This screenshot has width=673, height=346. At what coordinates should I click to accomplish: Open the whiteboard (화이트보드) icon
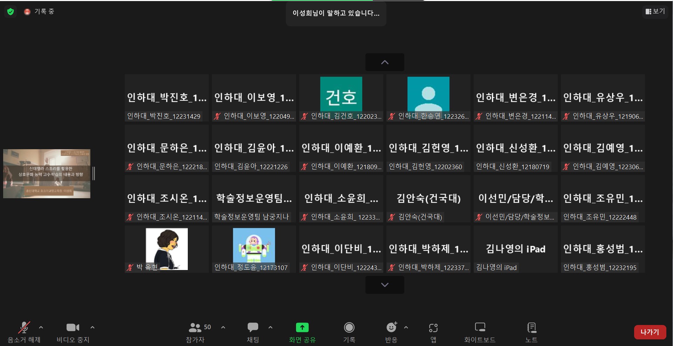coord(480,328)
